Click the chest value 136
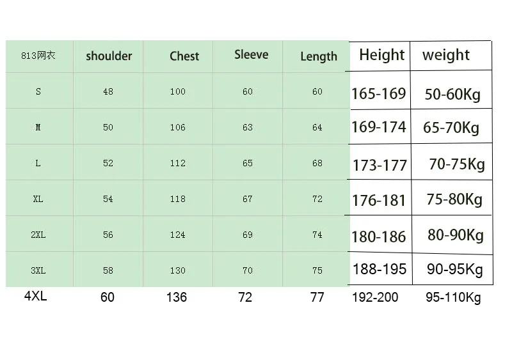The image size is (512, 358). click(176, 297)
